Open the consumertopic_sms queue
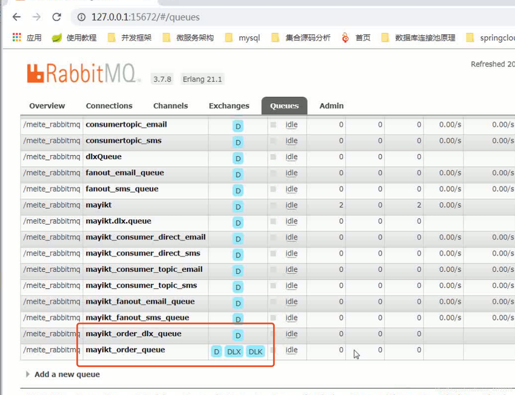 (x=124, y=141)
